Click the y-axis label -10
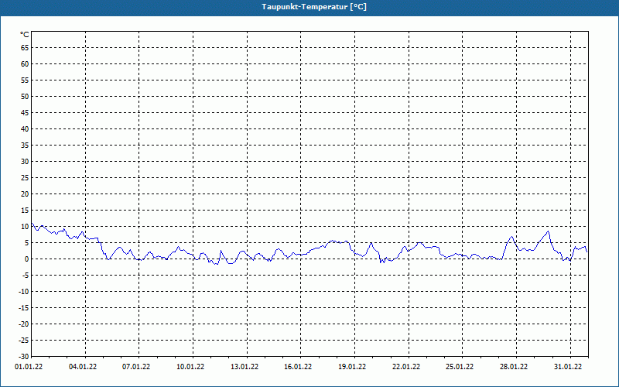The image size is (619, 387). (23, 292)
